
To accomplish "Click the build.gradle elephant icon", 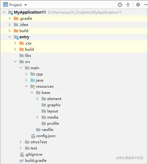I will click(x=22, y=161).
